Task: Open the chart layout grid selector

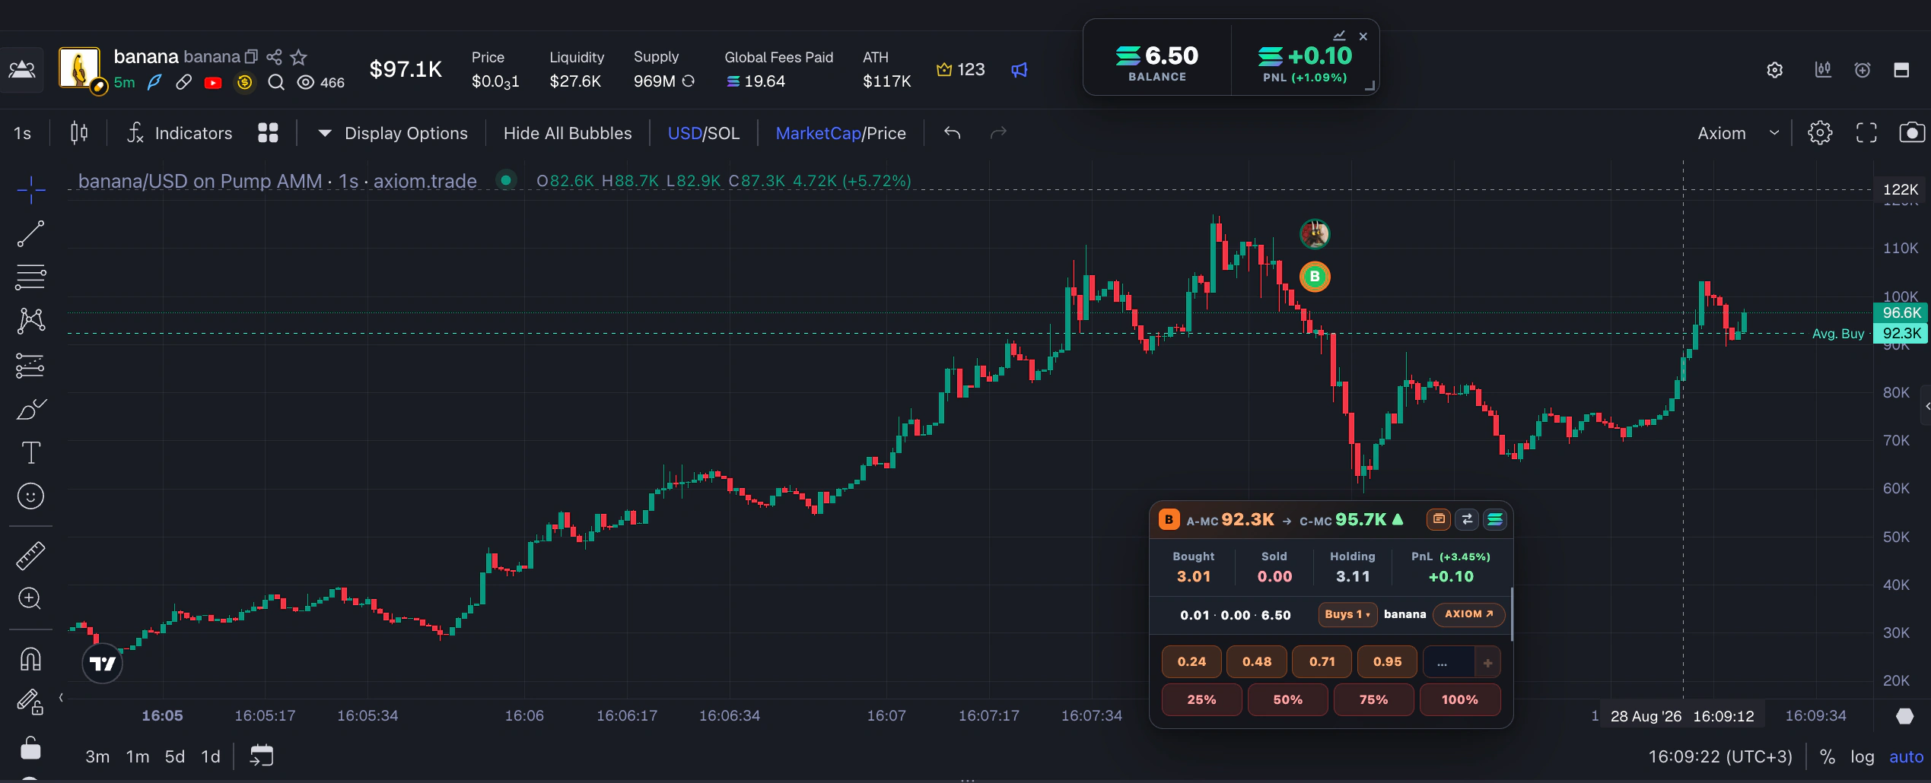Action: point(268,133)
